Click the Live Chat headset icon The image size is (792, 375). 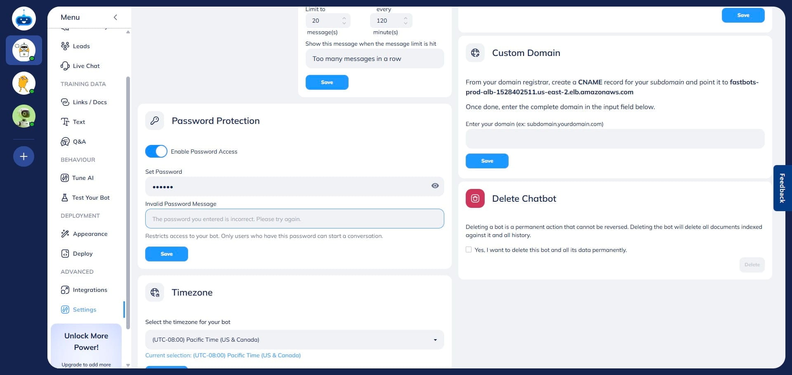(65, 66)
